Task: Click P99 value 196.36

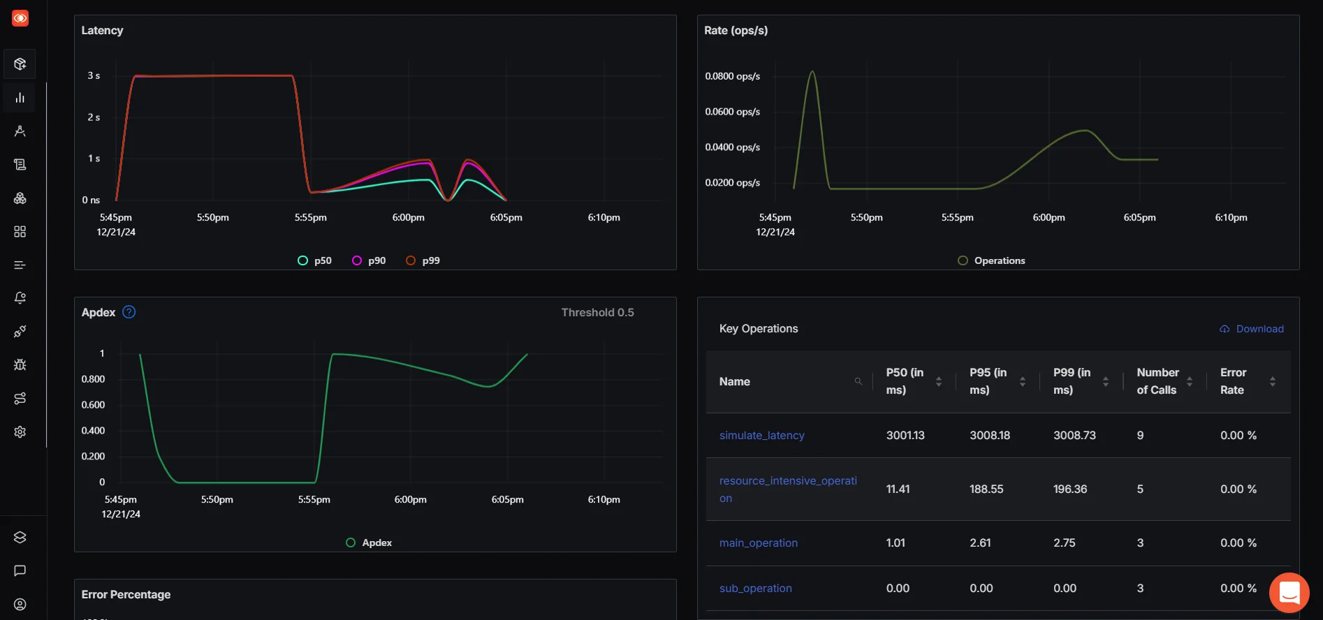Action: 1070,489
